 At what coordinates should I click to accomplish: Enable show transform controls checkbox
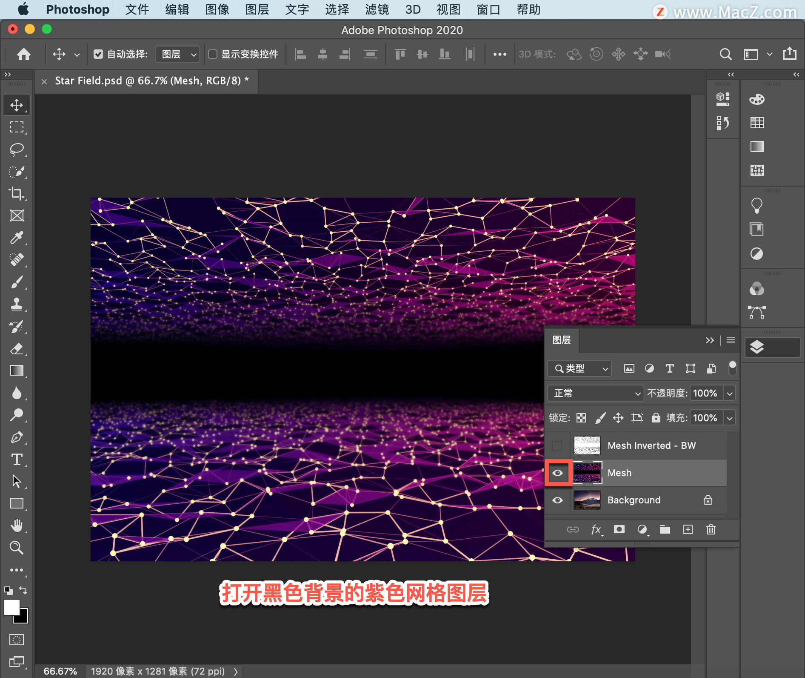pyautogui.click(x=213, y=54)
